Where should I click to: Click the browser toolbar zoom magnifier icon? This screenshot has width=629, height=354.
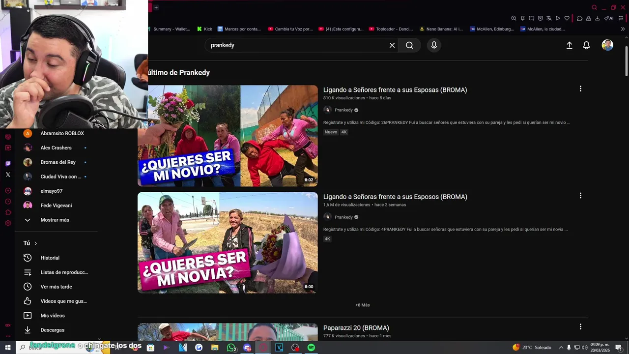514,18
